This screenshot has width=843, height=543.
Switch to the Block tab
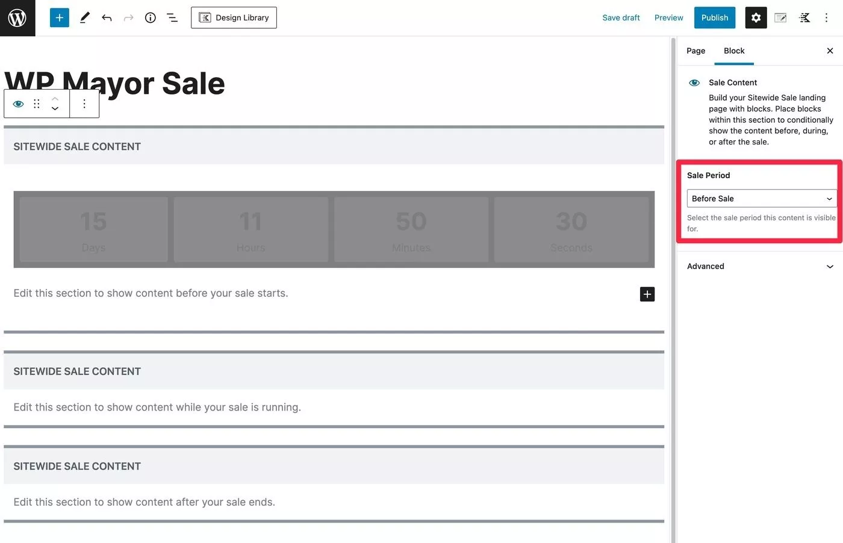click(x=734, y=51)
